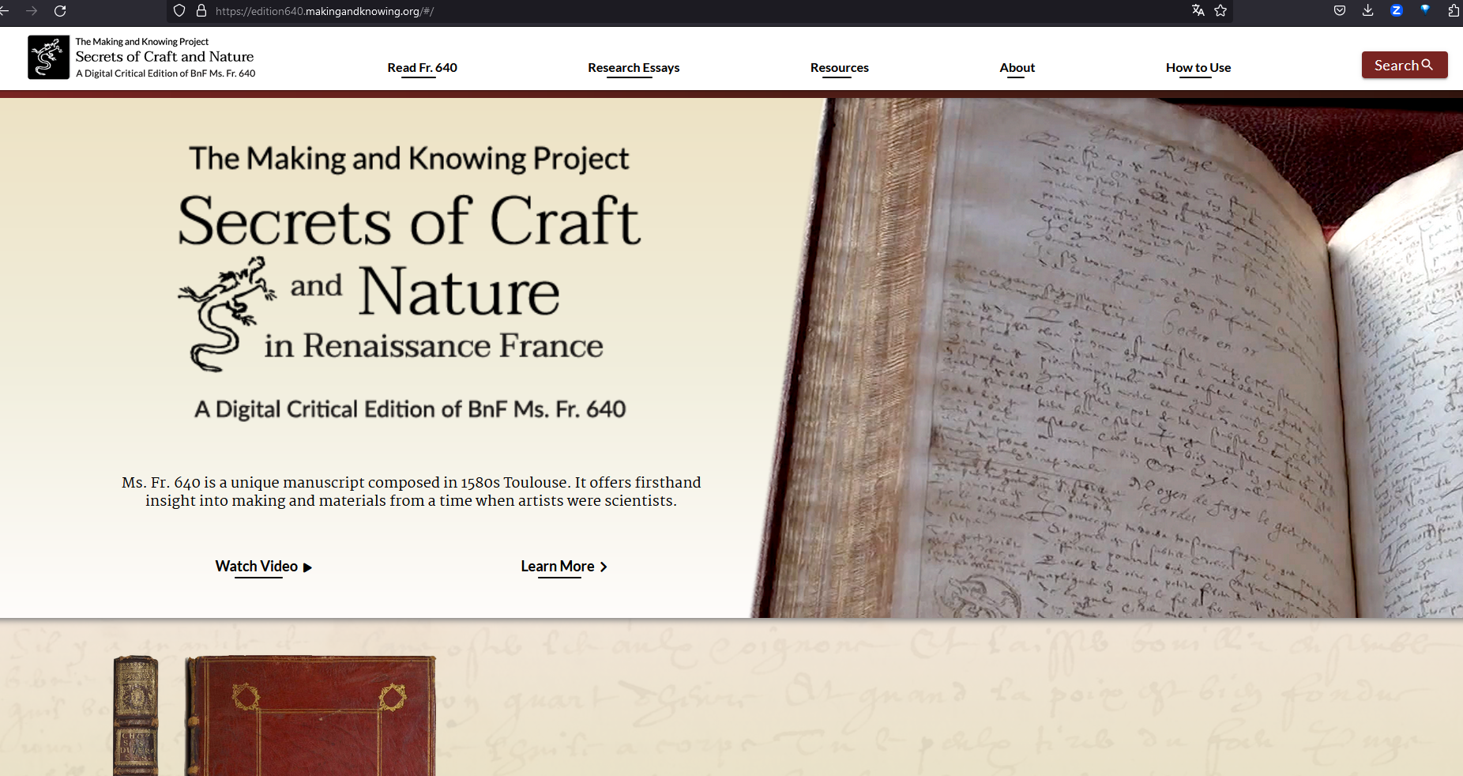Click the blue gem extension icon
The height and width of the screenshot is (776, 1463).
coord(1425,9)
